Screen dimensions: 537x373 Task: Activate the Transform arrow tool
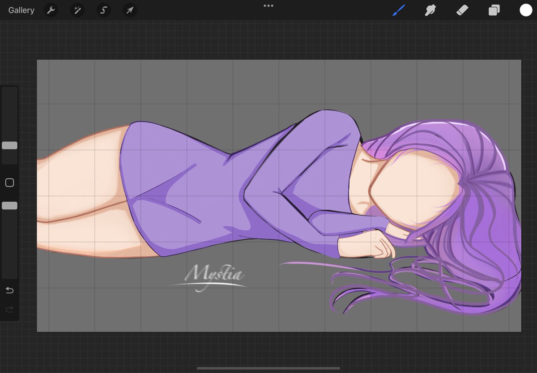tap(130, 10)
